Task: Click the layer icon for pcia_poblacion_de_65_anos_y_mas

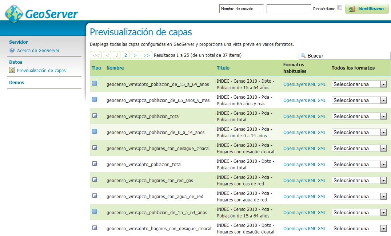Action: [95, 100]
